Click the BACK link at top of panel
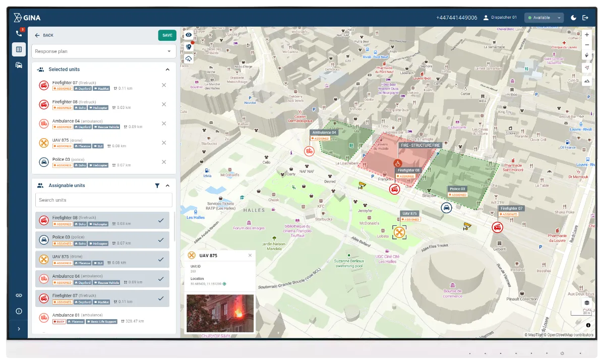The image size is (605, 362). point(44,35)
